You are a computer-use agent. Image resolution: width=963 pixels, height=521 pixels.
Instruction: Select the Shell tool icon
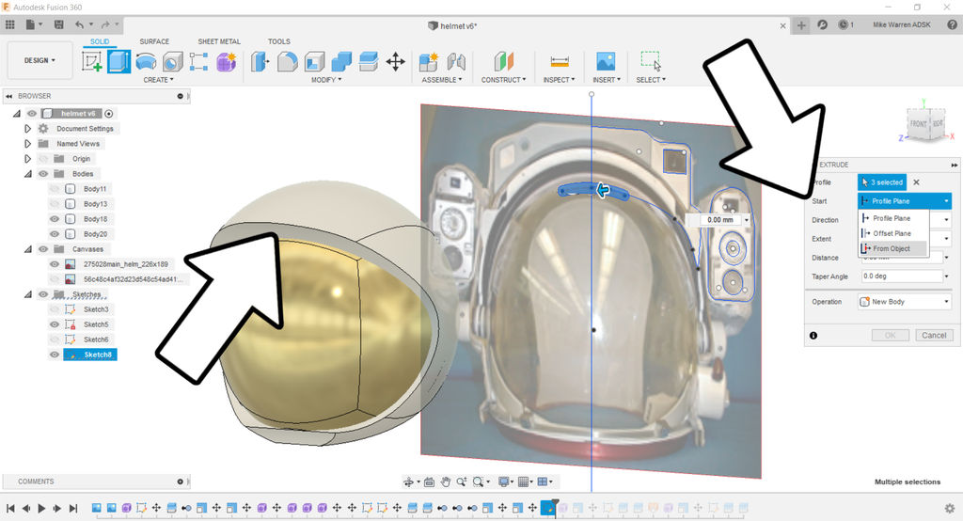[314, 61]
